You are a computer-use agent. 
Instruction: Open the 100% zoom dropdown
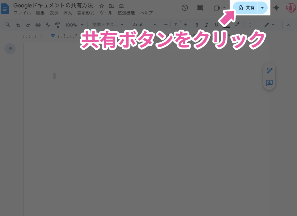[74, 25]
